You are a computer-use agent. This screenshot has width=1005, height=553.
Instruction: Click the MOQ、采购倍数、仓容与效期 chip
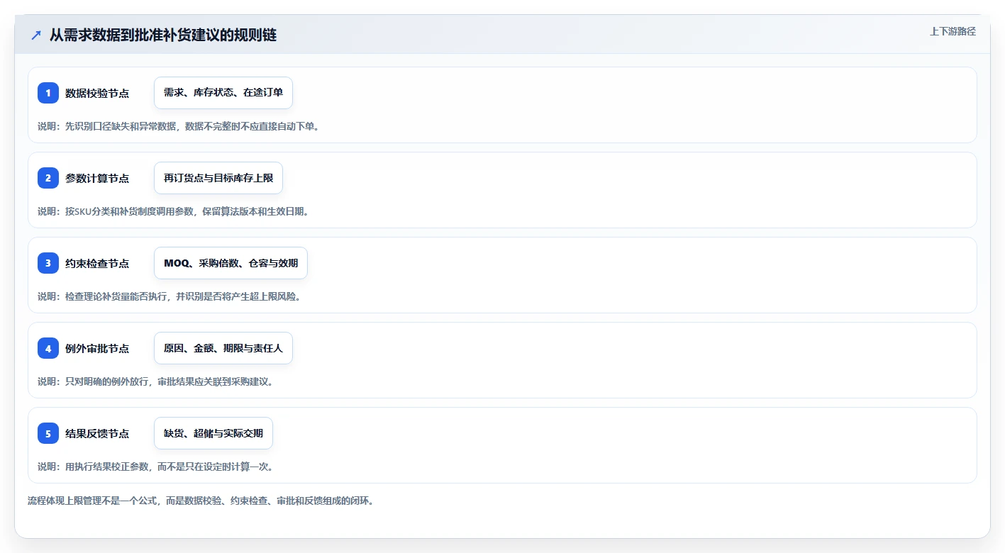click(231, 263)
